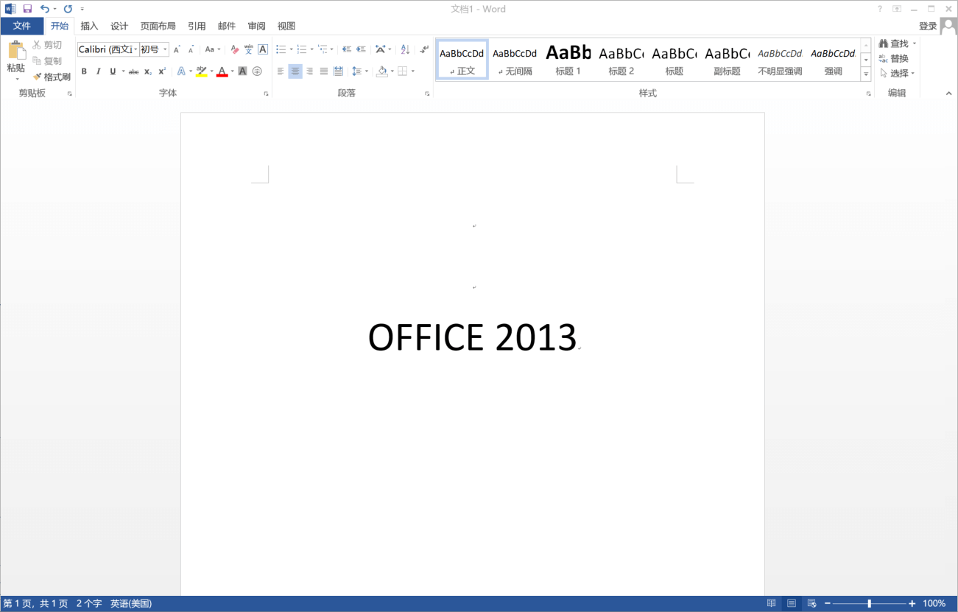Screen dimensions: 958x612
Task: Activate the 格式刷 format painter
Action: (x=52, y=77)
